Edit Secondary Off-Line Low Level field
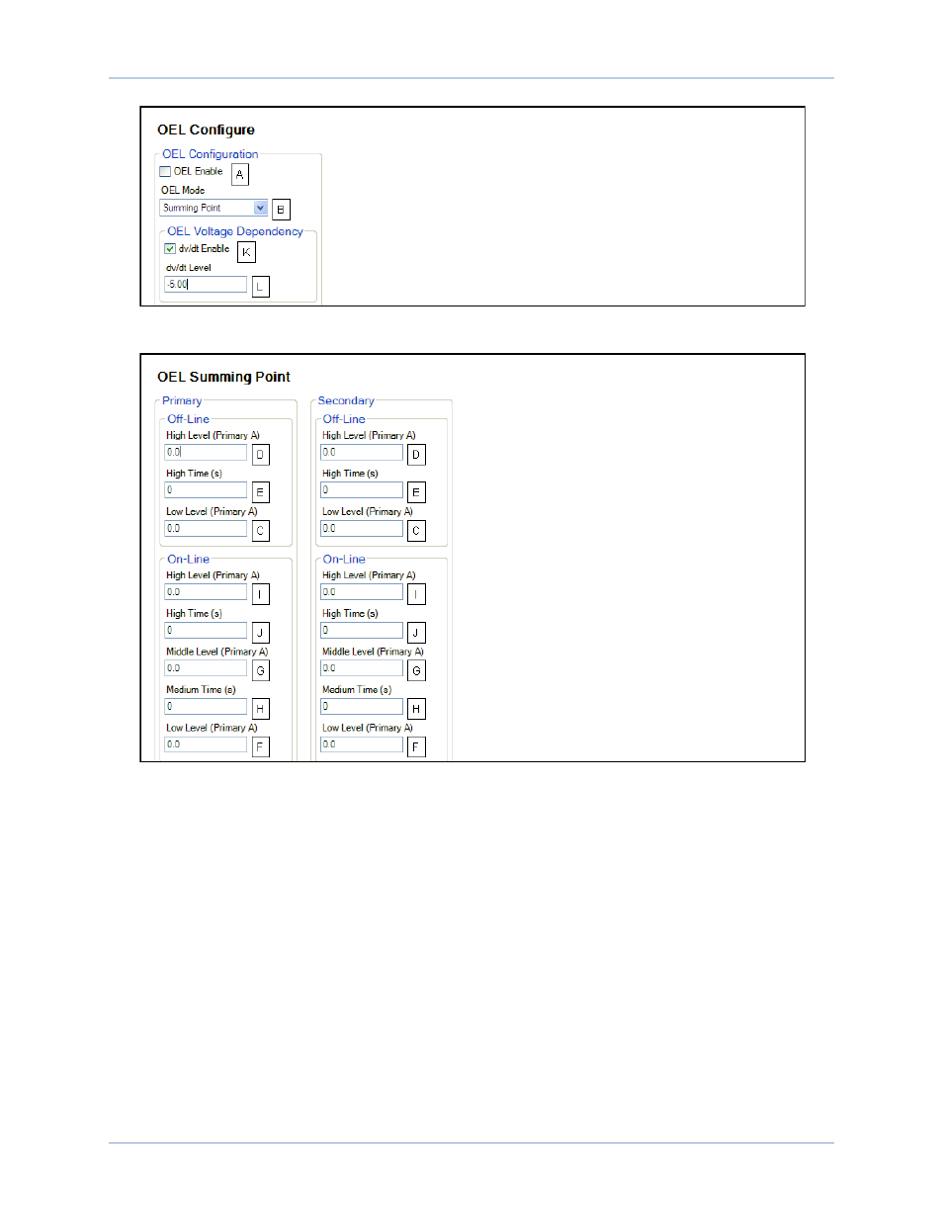Screen dimensions: 943x1221 (x=362, y=529)
